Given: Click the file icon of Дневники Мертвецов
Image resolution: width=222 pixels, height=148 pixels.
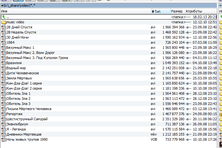Looking at the screenshot, I should coord(4,134).
